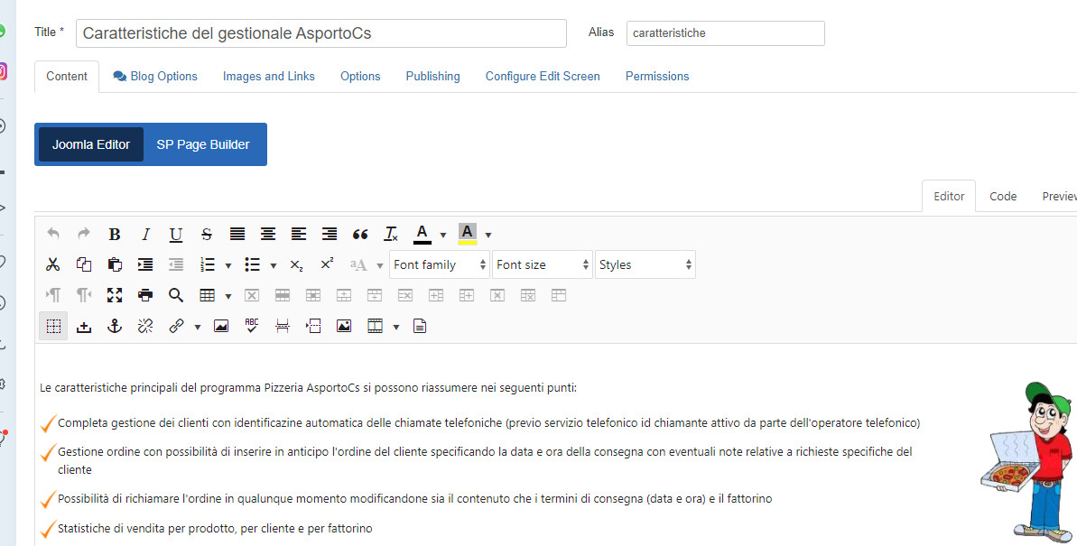Click the Alias input field
Viewport: 1077px width, 546px height.
725,33
